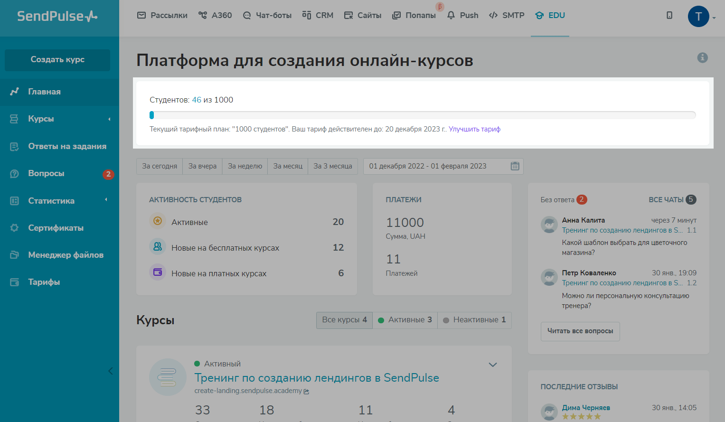Filter courses by Неактивные
This screenshot has height=422, width=725.
(x=474, y=320)
